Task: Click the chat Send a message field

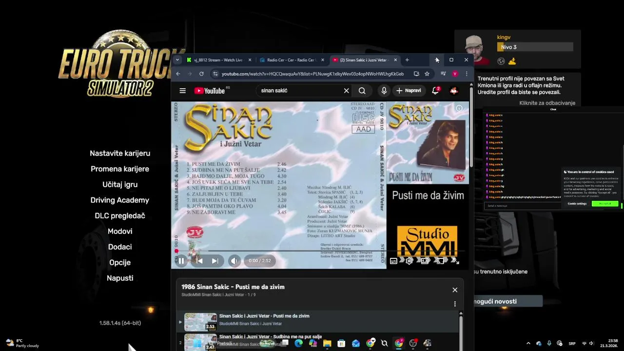Action: click(523, 206)
